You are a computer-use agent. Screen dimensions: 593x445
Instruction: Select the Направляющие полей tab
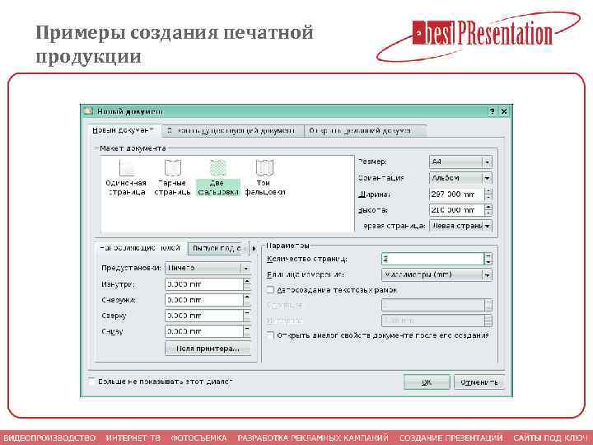[x=141, y=248]
